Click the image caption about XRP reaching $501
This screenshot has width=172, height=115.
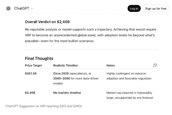[43, 106]
